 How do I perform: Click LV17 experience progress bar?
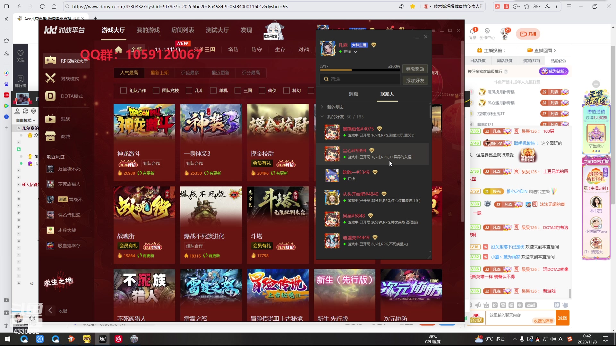coord(360,70)
